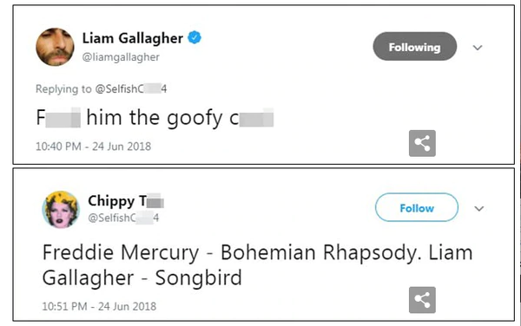The height and width of the screenshot is (326, 521).
Task: Click the @SelfishC mention in Replying to
Action: click(x=131, y=89)
